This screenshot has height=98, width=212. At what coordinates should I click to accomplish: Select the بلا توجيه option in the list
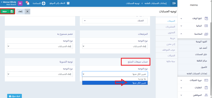click(115, 79)
